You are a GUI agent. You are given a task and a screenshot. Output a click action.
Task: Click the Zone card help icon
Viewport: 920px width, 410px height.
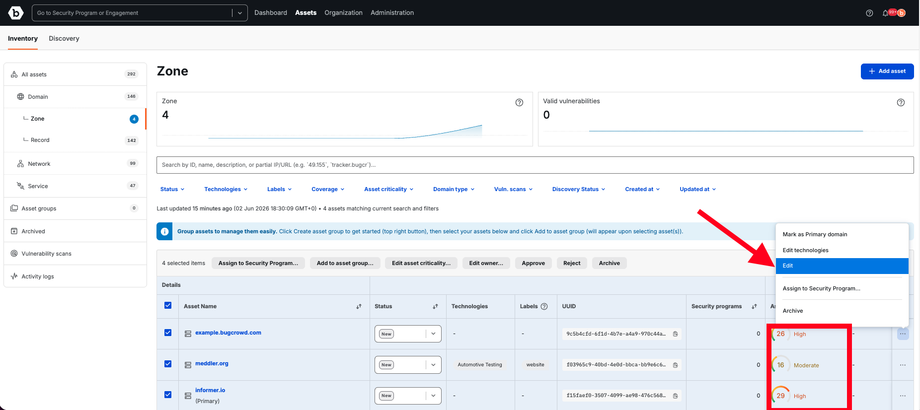519,102
